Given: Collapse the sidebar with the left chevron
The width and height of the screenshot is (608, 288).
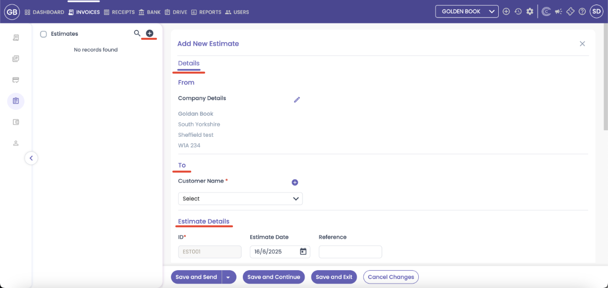Looking at the screenshot, I should click(x=31, y=158).
